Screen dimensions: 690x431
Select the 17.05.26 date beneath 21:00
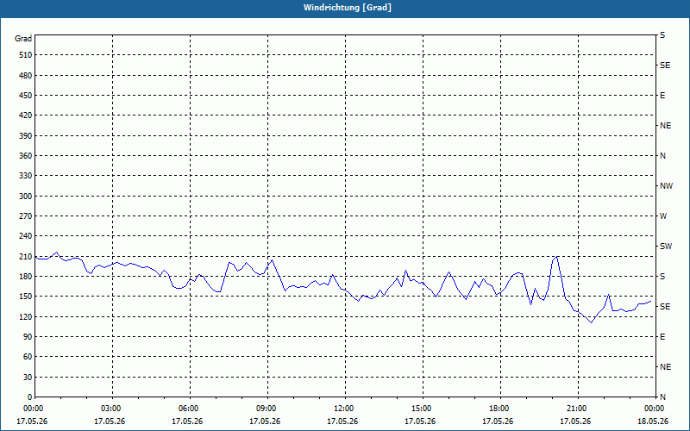(575, 422)
